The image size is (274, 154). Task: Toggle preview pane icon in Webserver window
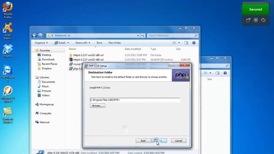(x=186, y=43)
